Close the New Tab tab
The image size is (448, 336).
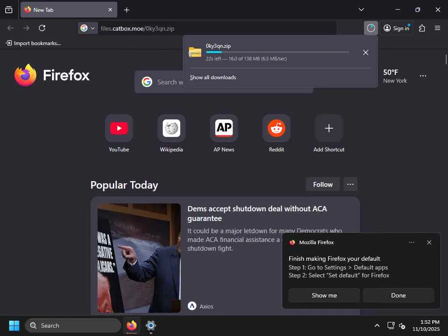110,10
